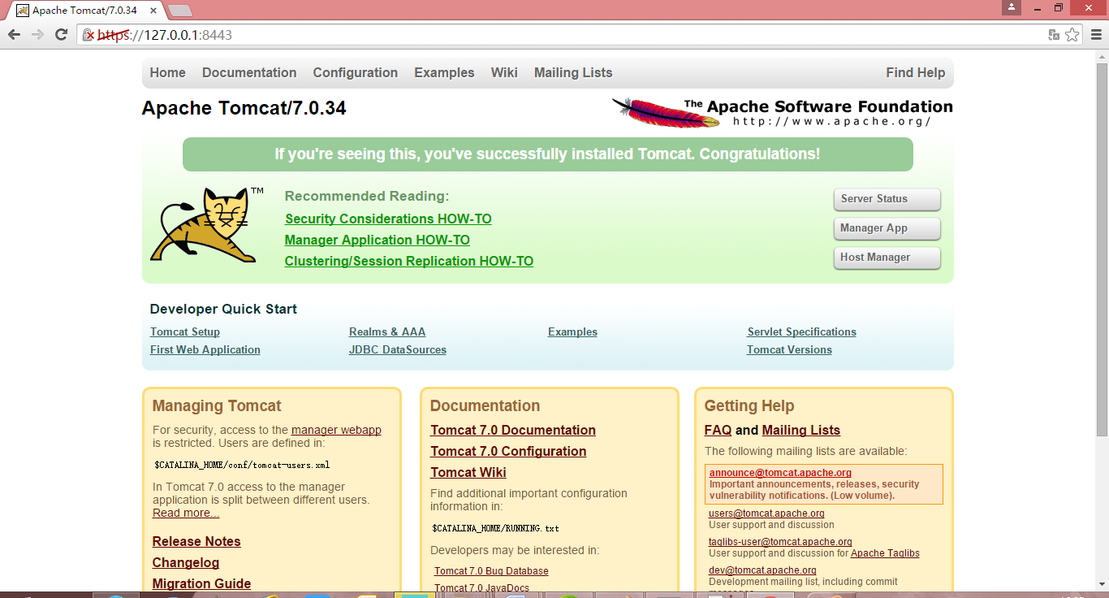This screenshot has height=598, width=1109.
Task: Open the JDBC DataSources link
Action: point(398,349)
